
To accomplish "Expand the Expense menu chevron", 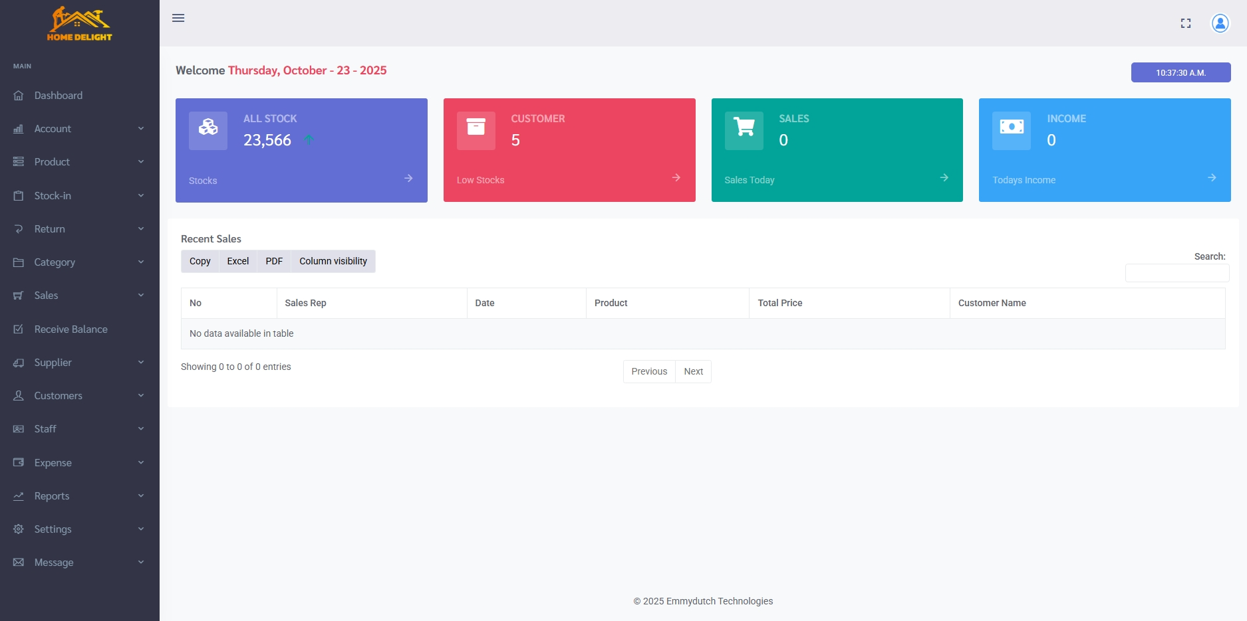I will tap(141, 462).
